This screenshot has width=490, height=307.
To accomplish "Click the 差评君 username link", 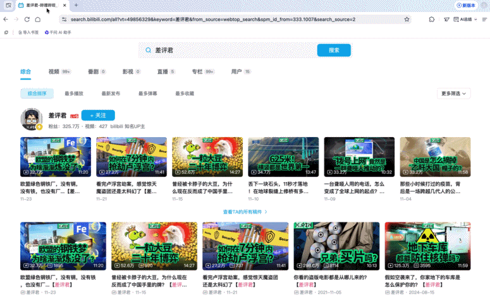I will pos(58,116).
